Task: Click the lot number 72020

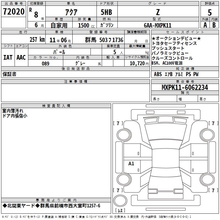Action: 13,12
